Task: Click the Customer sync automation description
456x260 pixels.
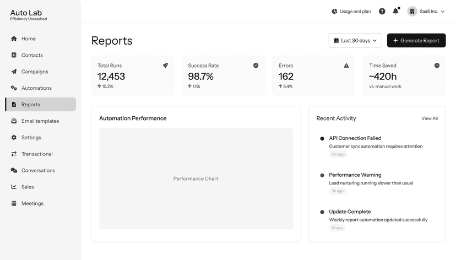Action: [x=376, y=147]
